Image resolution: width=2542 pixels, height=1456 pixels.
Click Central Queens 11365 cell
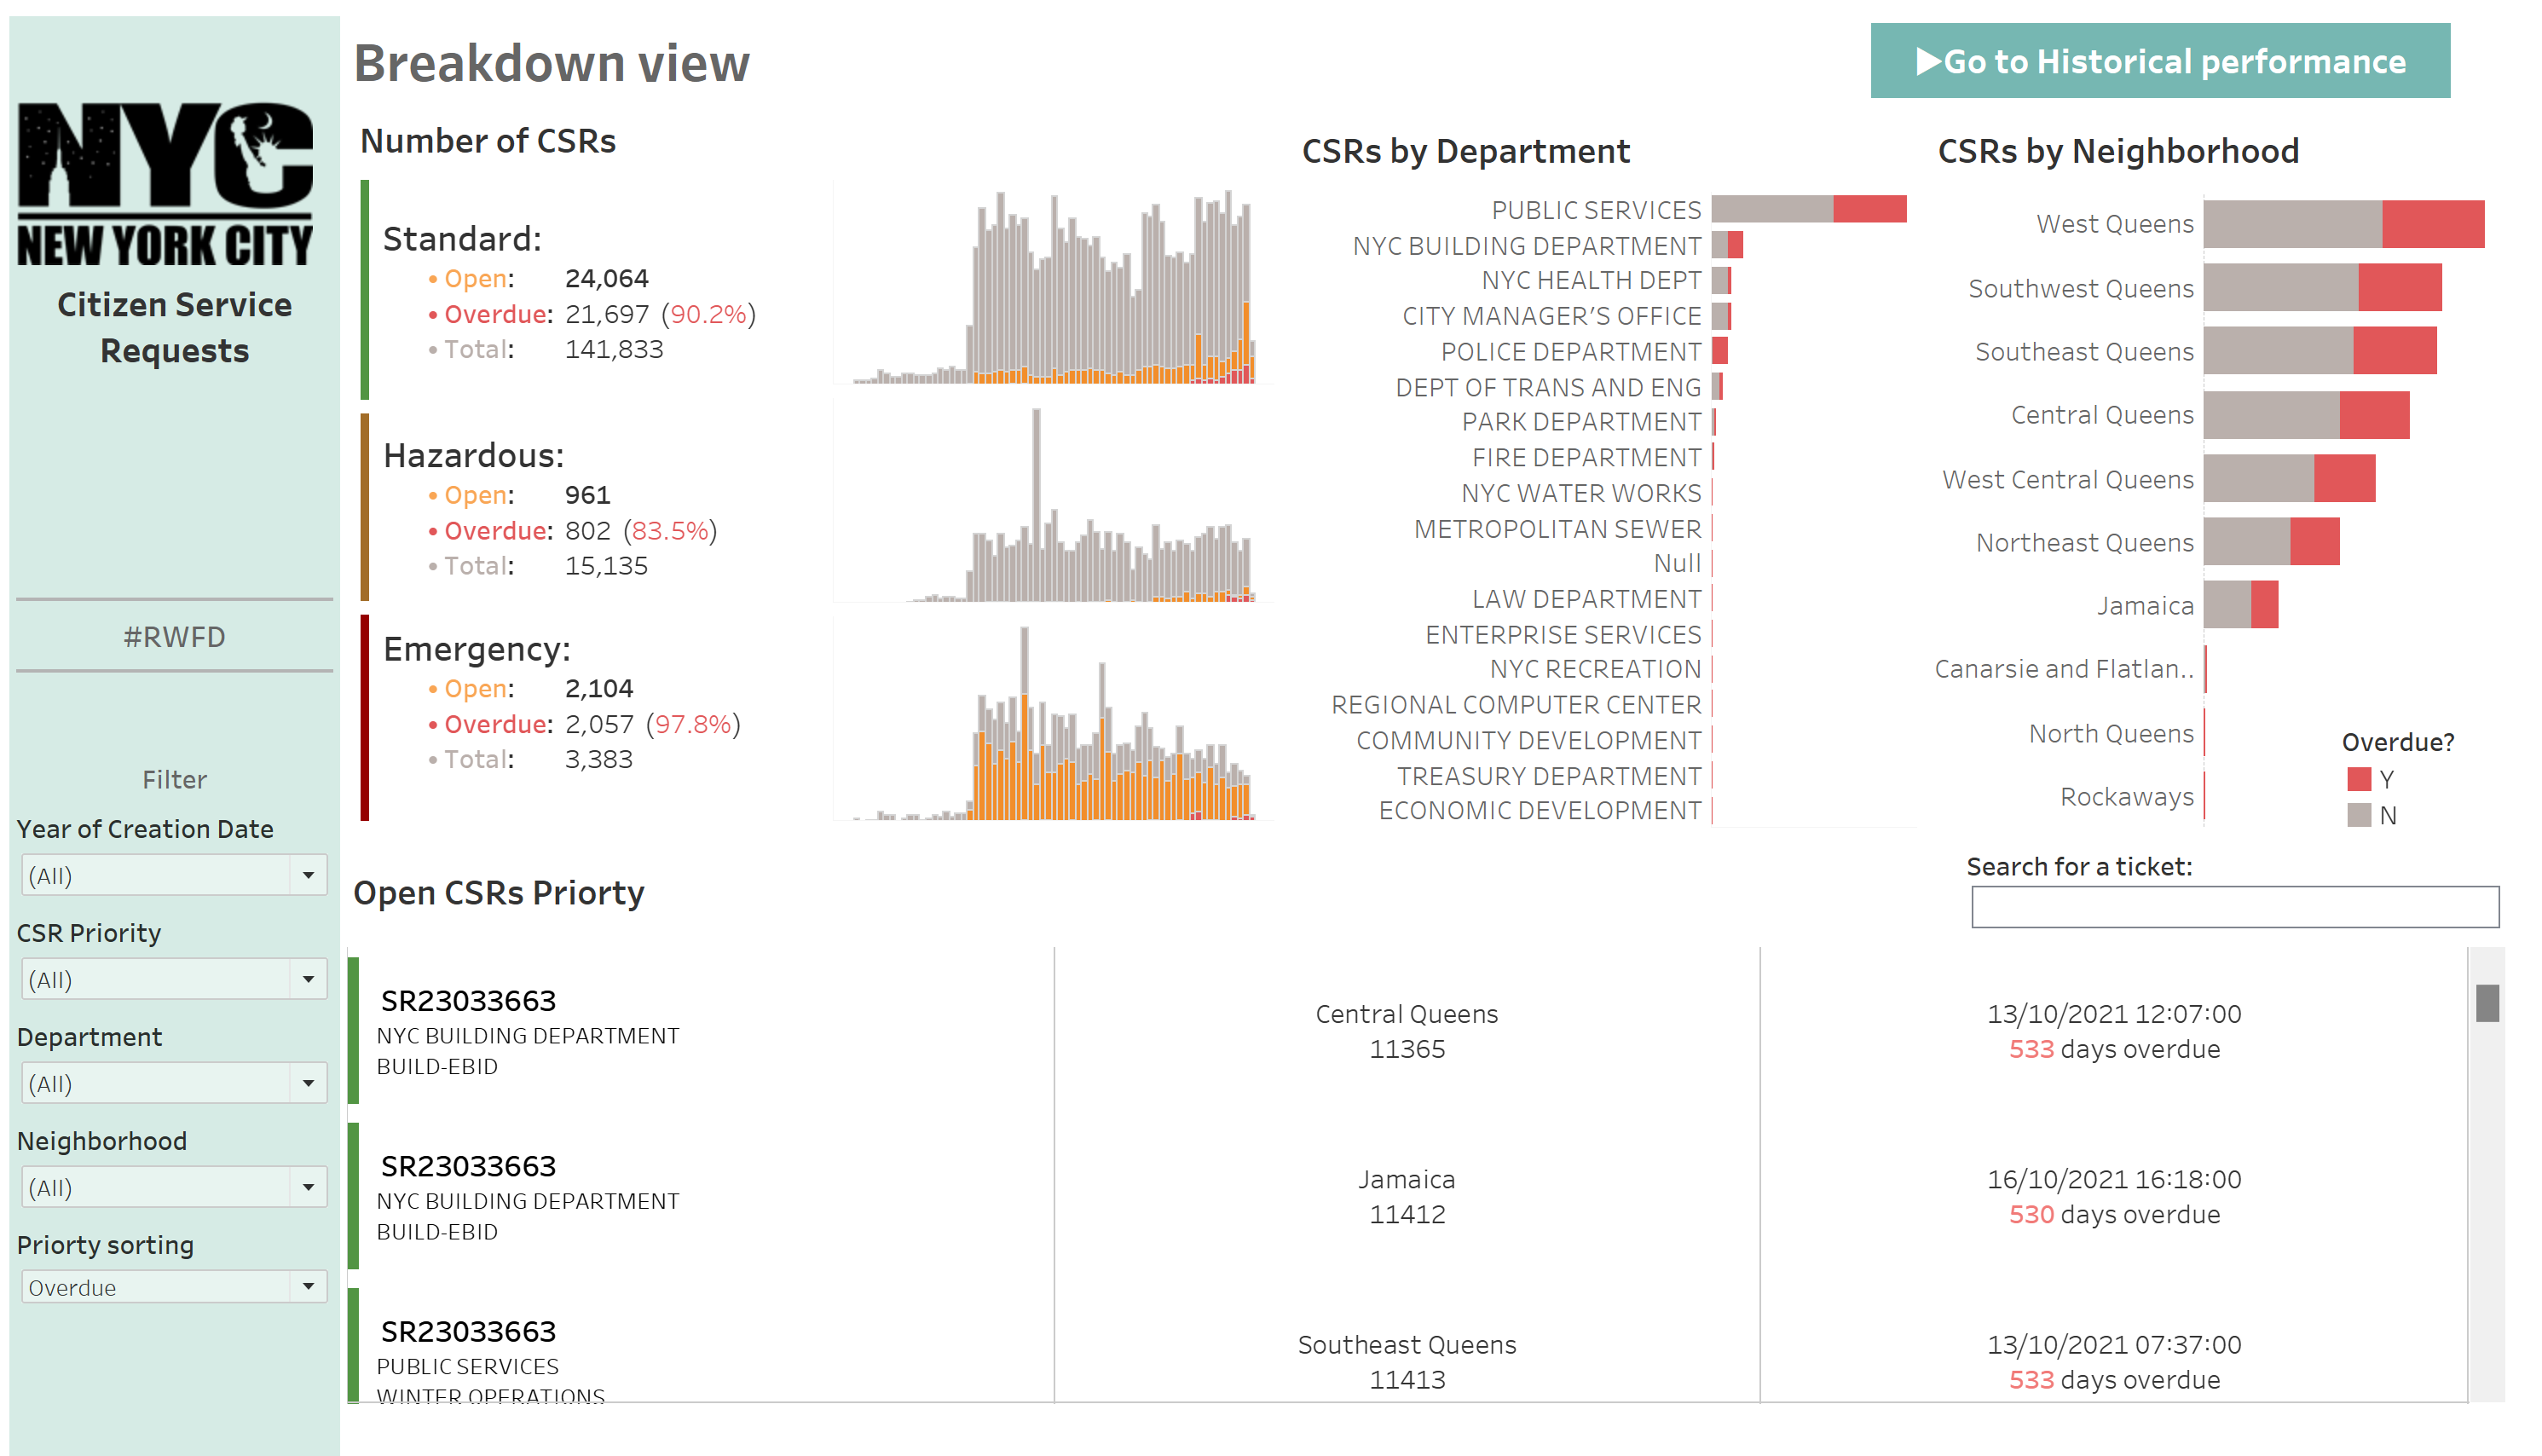1406,1031
